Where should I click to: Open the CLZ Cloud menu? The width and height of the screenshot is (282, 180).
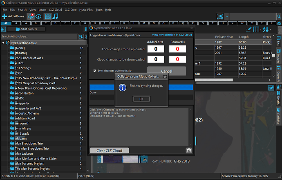tap(56, 10)
